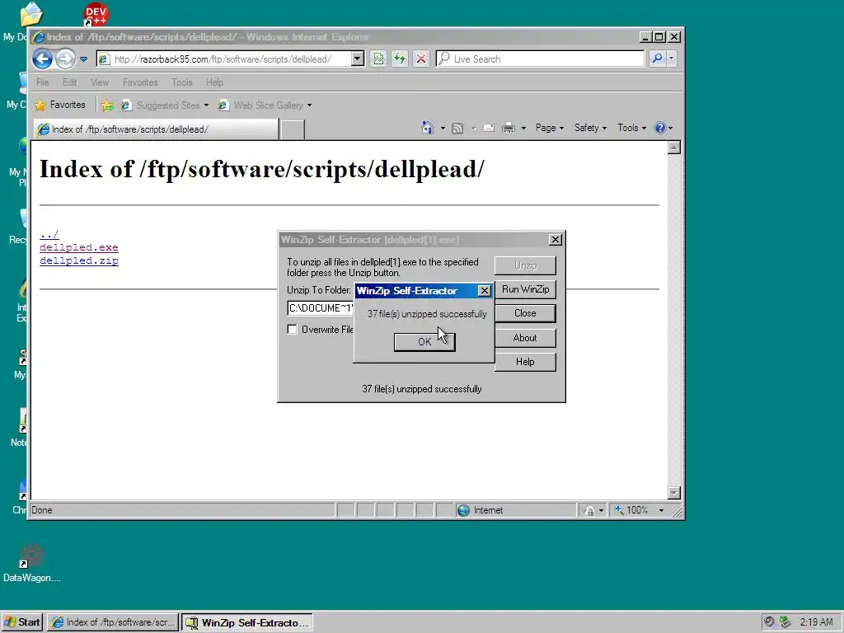
Task: Click the New Tab button
Action: pyautogui.click(x=293, y=129)
